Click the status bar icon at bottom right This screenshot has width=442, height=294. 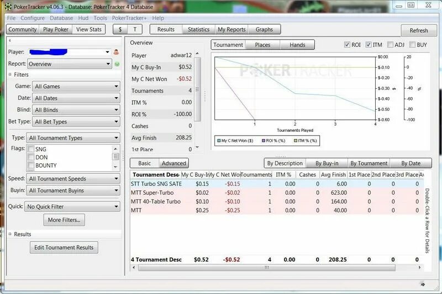click(423, 285)
